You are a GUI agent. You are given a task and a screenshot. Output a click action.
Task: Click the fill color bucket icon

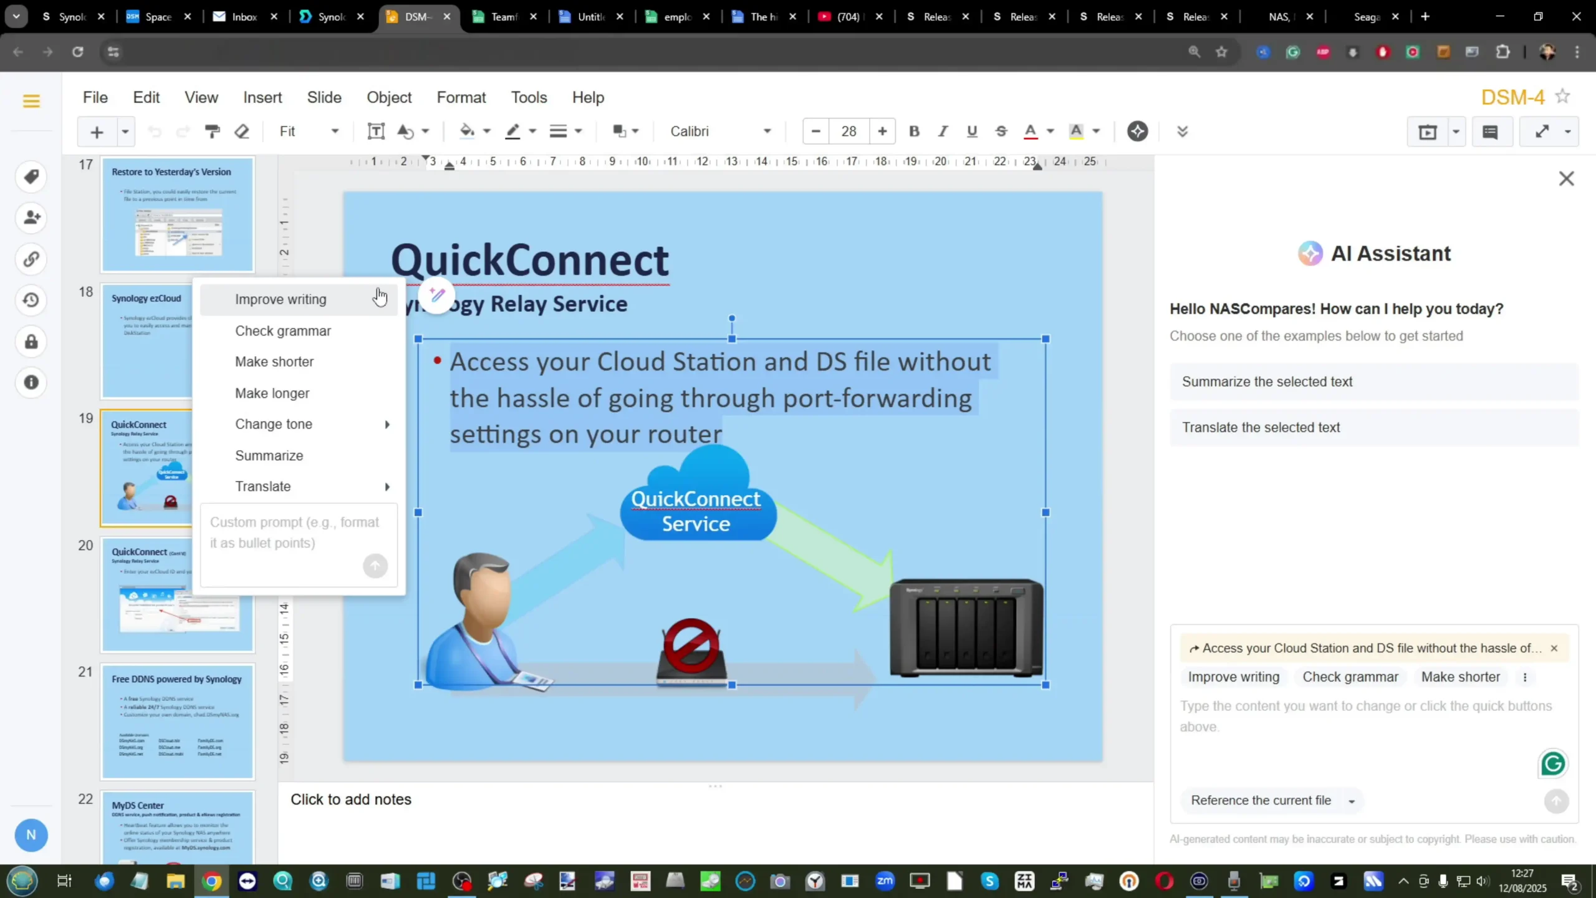pyautogui.click(x=467, y=131)
